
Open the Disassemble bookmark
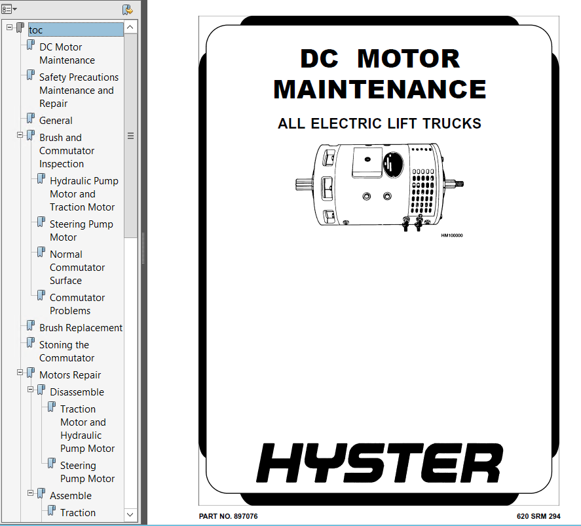point(77,392)
